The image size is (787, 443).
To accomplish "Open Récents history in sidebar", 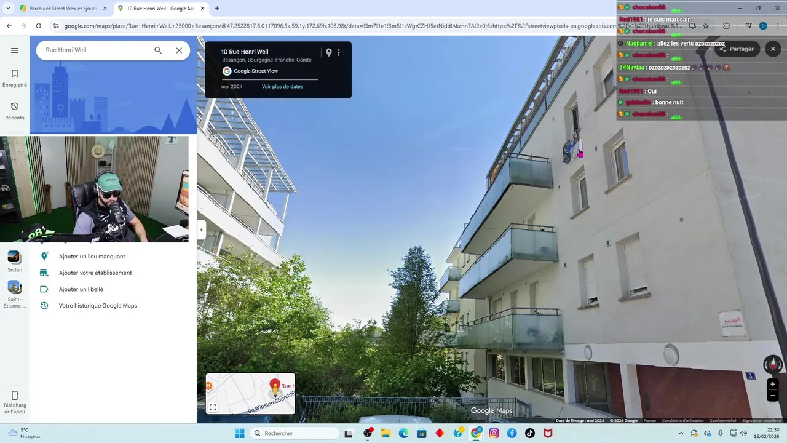I will pos(15,111).
